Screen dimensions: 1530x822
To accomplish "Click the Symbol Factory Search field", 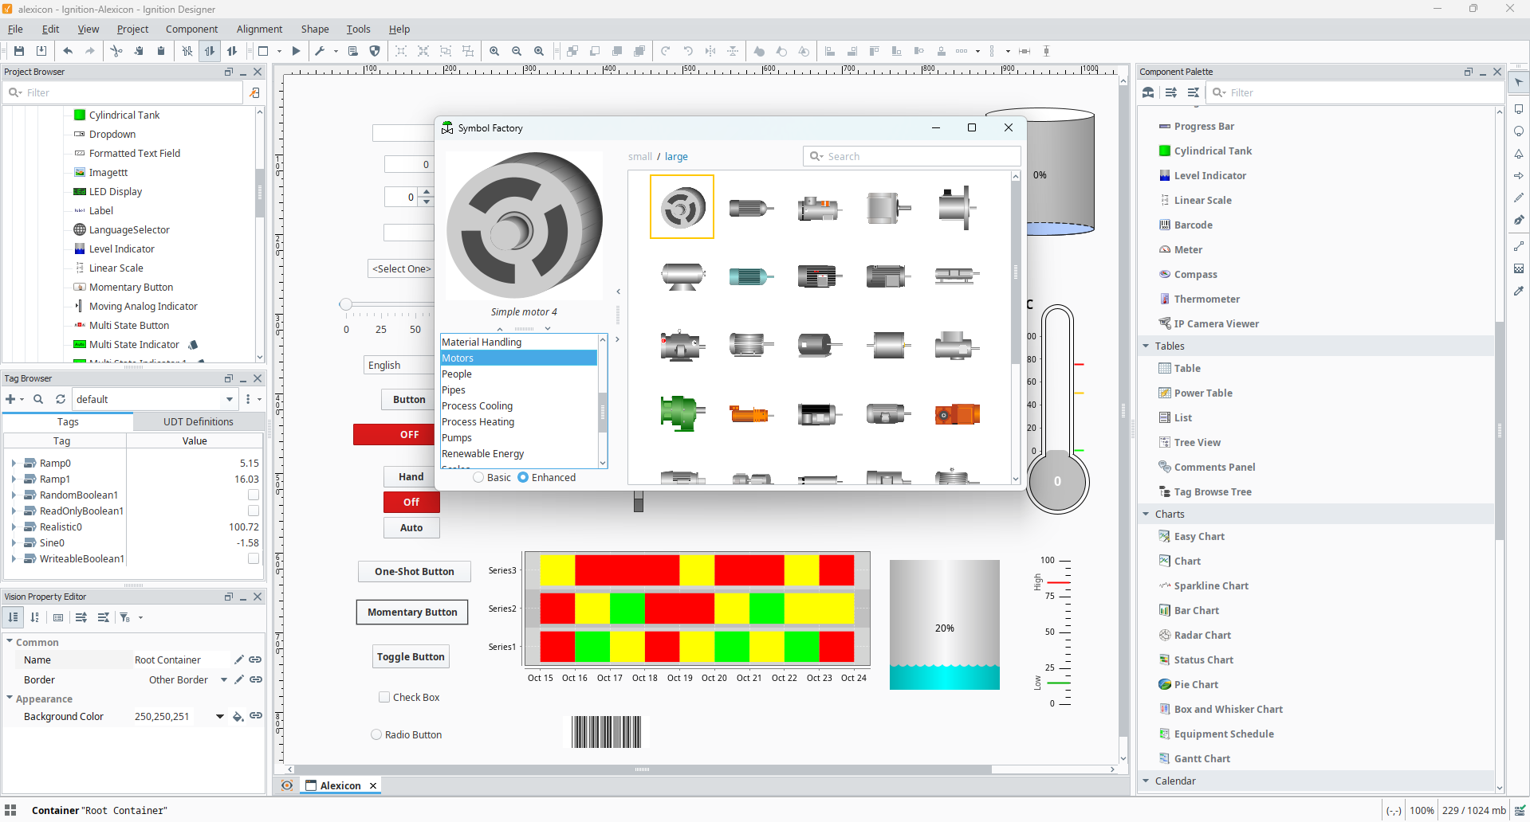I will pyautogui.click(x=912, y=156).
